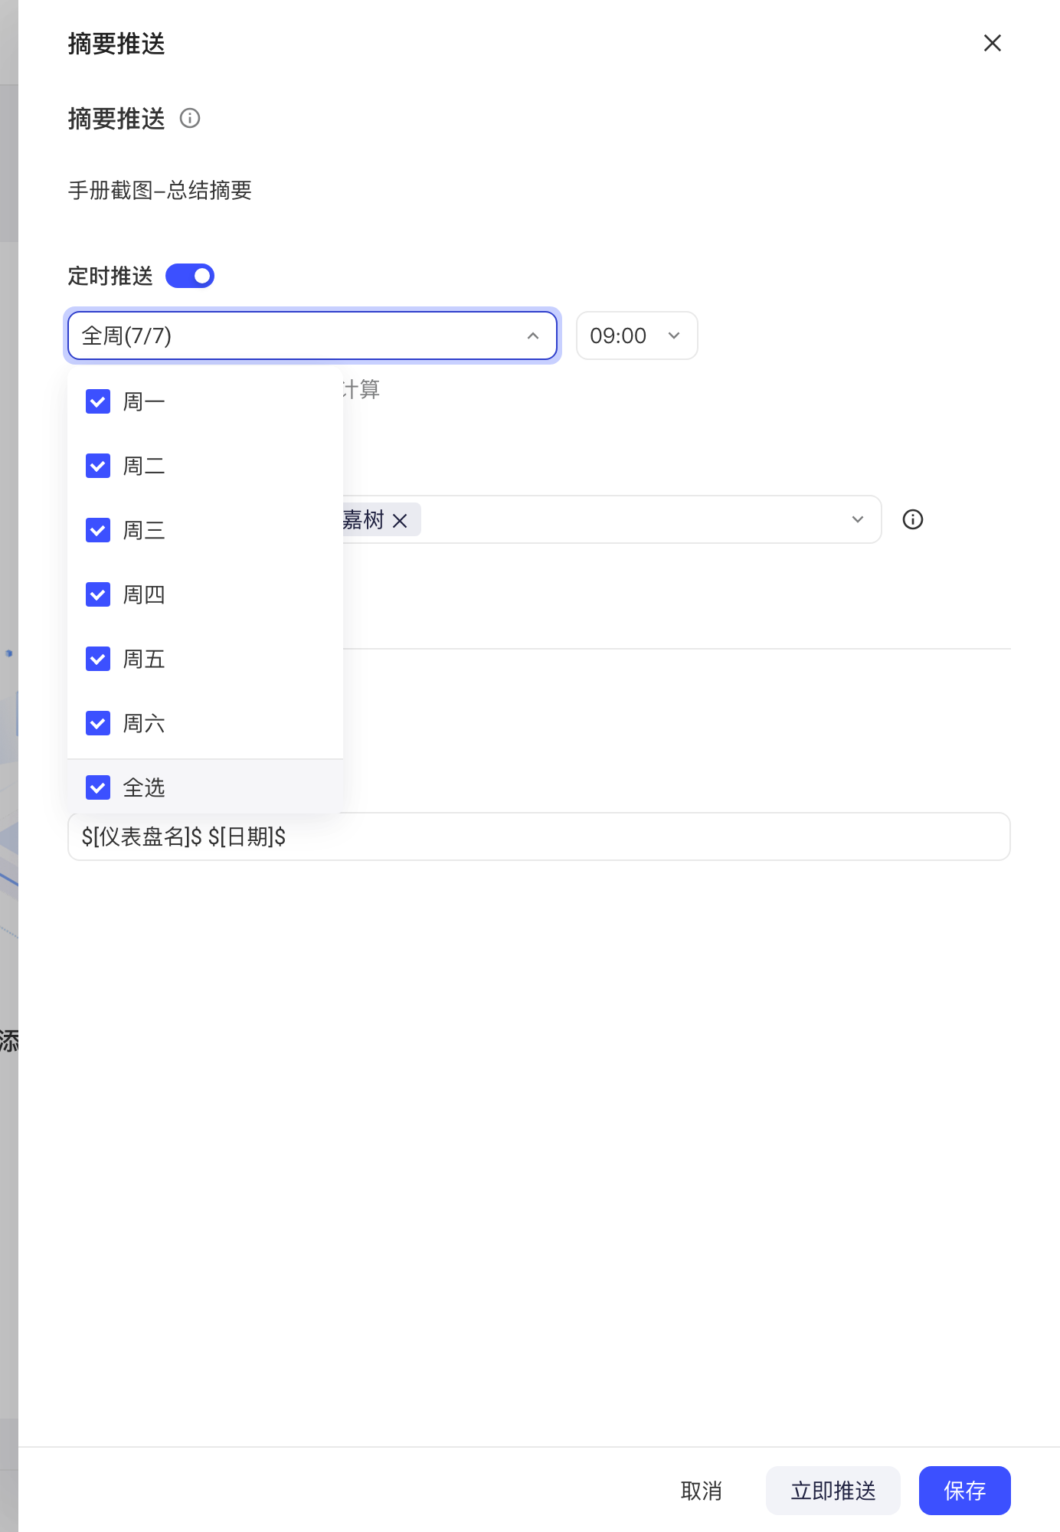Expand the recipient selection dropdown arrow
The height and width of the screenshot is (1532, 1060).
858,519
